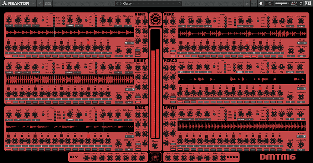The image size is (313, 163).
Task: Click the BEAT Select value field 77
Action: tap(18, 26)
